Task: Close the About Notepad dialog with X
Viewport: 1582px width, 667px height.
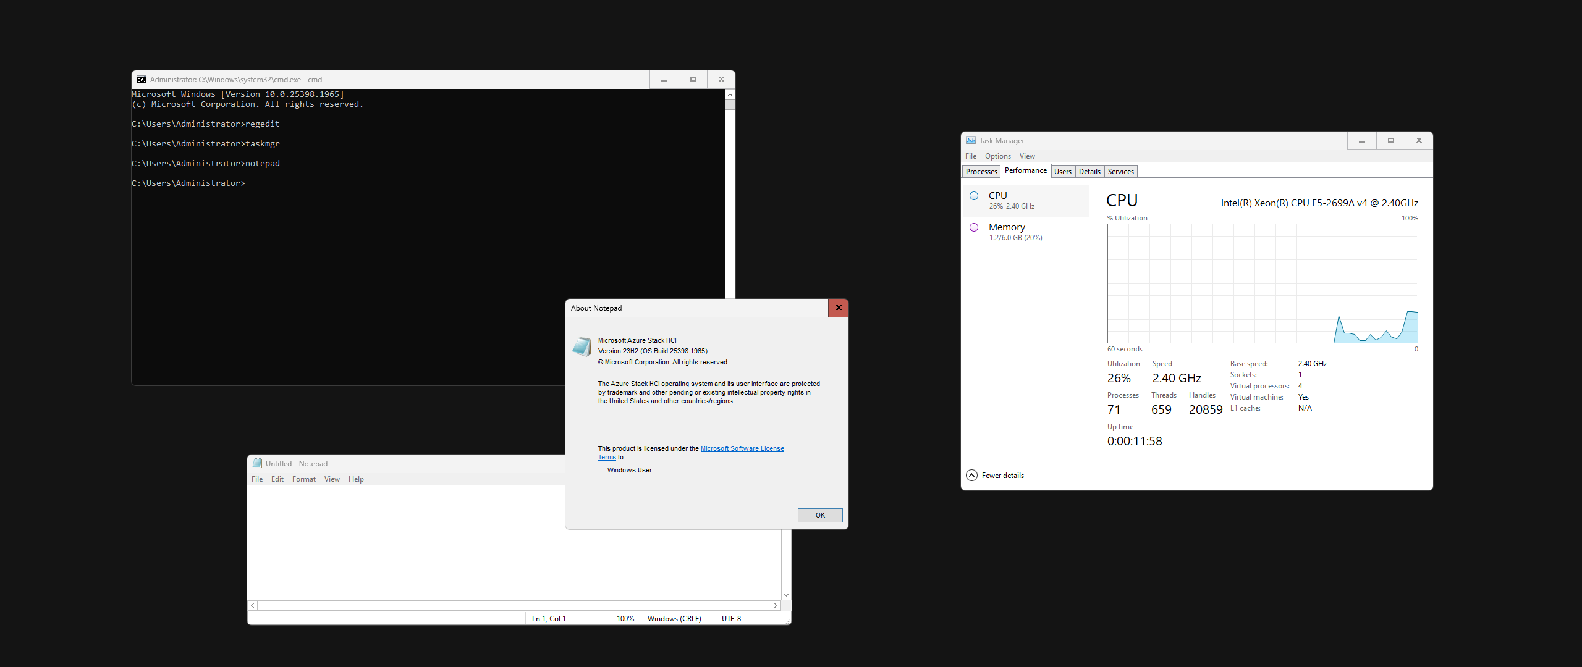Action: coord(838,308)
